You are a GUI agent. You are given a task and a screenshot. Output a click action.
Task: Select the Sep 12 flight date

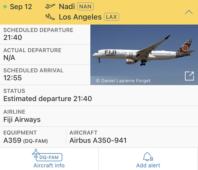click(x=21, y=7)
